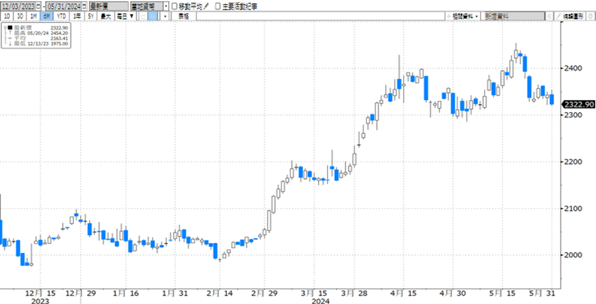The width and height of the screenshot is (596, 304).
Task: Open the 當地貨幣 currency dropdown arrow
Action: pyautogui.click(x=166, y=7)
